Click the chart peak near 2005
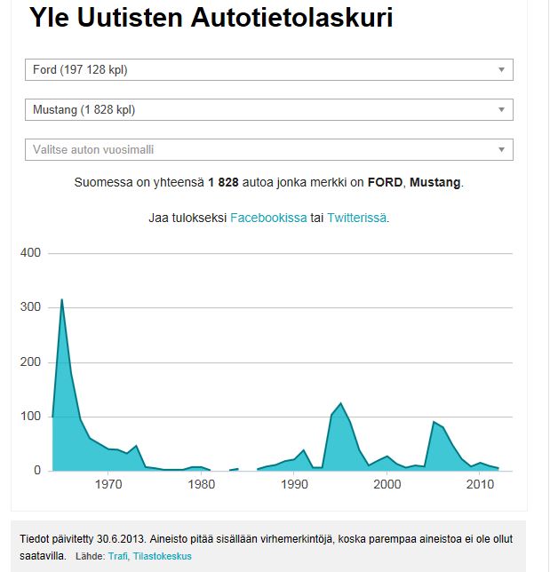The height and width of the screenshot is (572, 550). pos(434,422)
